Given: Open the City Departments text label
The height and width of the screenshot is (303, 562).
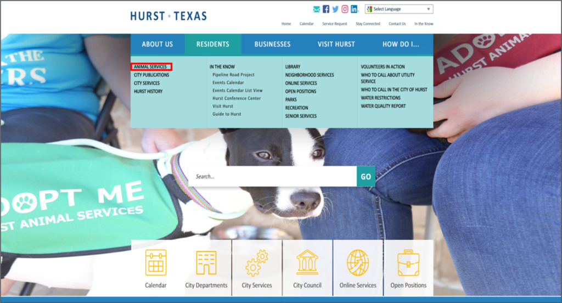Looking at the screenshot, I should [206, 285].
